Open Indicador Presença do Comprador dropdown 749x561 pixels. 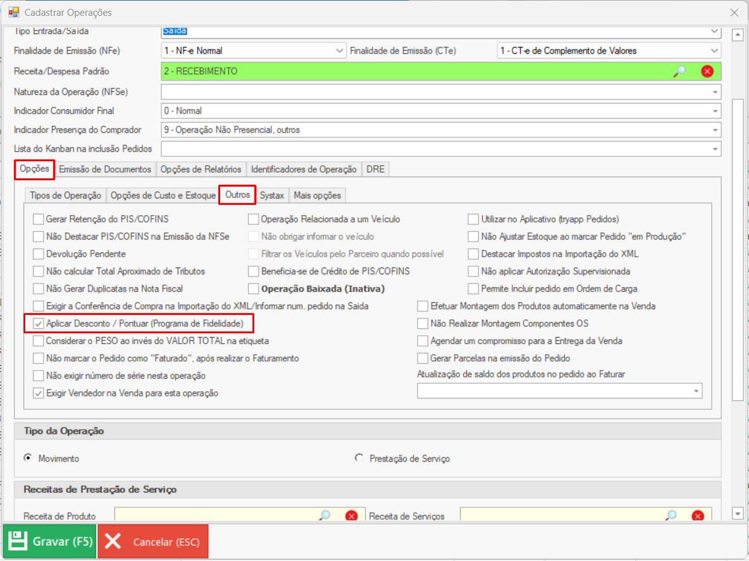point(715,130)
